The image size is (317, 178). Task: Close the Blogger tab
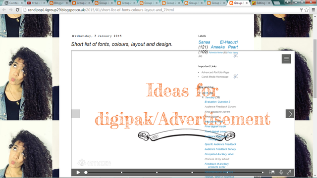(67, 3)
